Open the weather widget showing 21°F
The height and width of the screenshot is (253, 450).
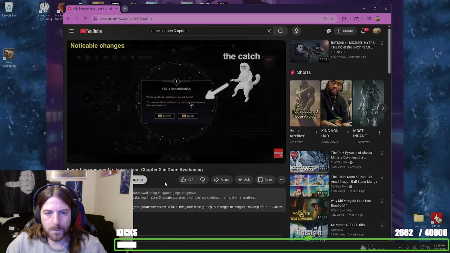point(373,247)
